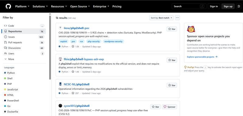Open 9bie user avatar
This screenshot has width=243, height=116.
pos(60,59)
